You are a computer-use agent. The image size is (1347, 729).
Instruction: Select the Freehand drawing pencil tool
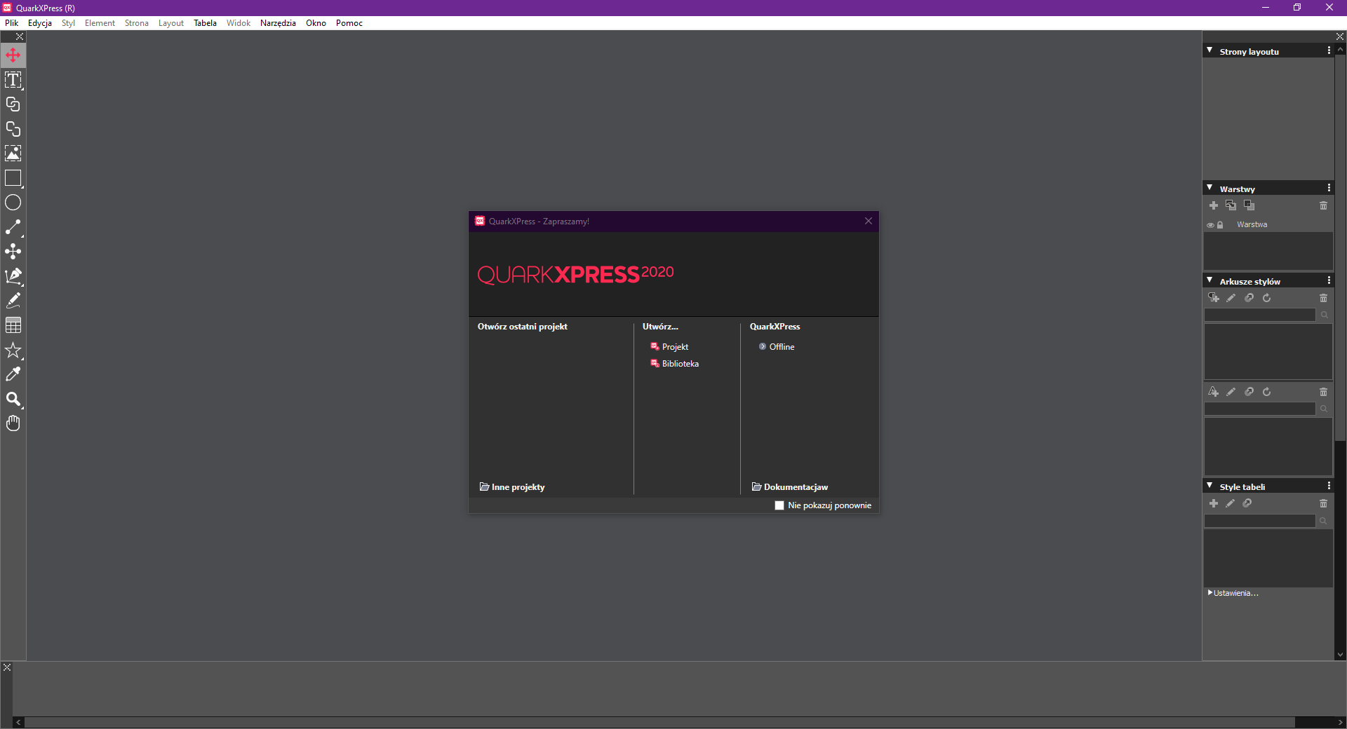coord(13,301)
